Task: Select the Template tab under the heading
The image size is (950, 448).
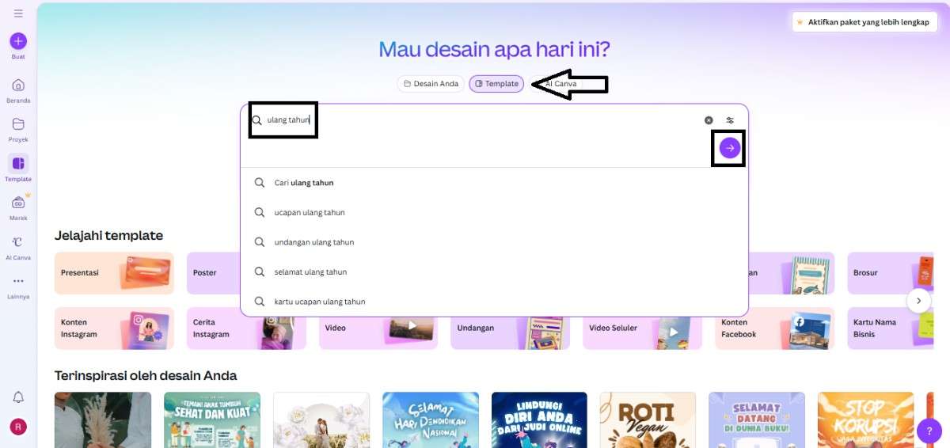Action: pyautogui.click(x=496, y=84)
